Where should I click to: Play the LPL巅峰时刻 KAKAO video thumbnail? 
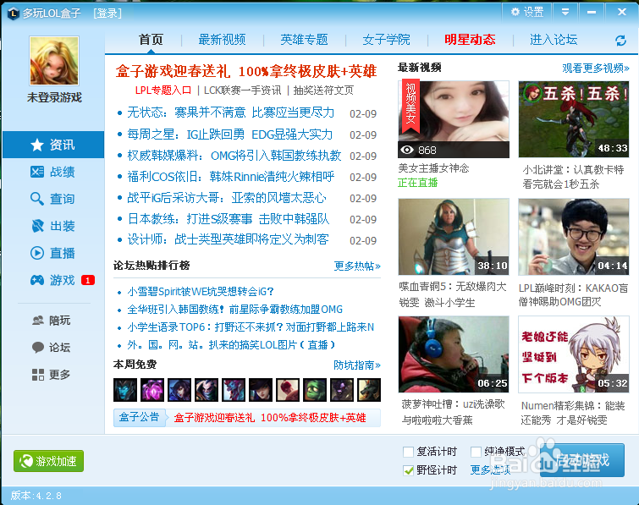[x=574, y=237]
